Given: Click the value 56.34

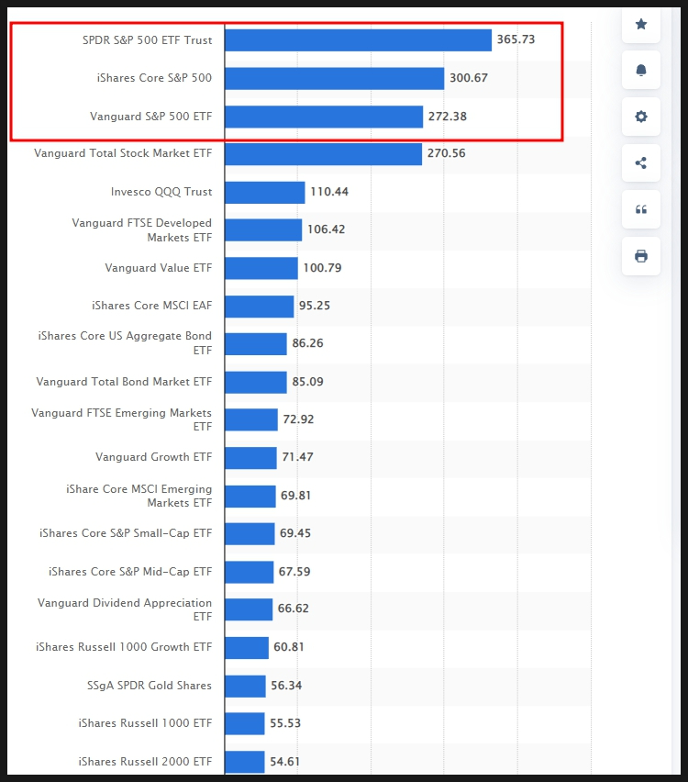Looking at the screenshot, I should tap(286, 686).
